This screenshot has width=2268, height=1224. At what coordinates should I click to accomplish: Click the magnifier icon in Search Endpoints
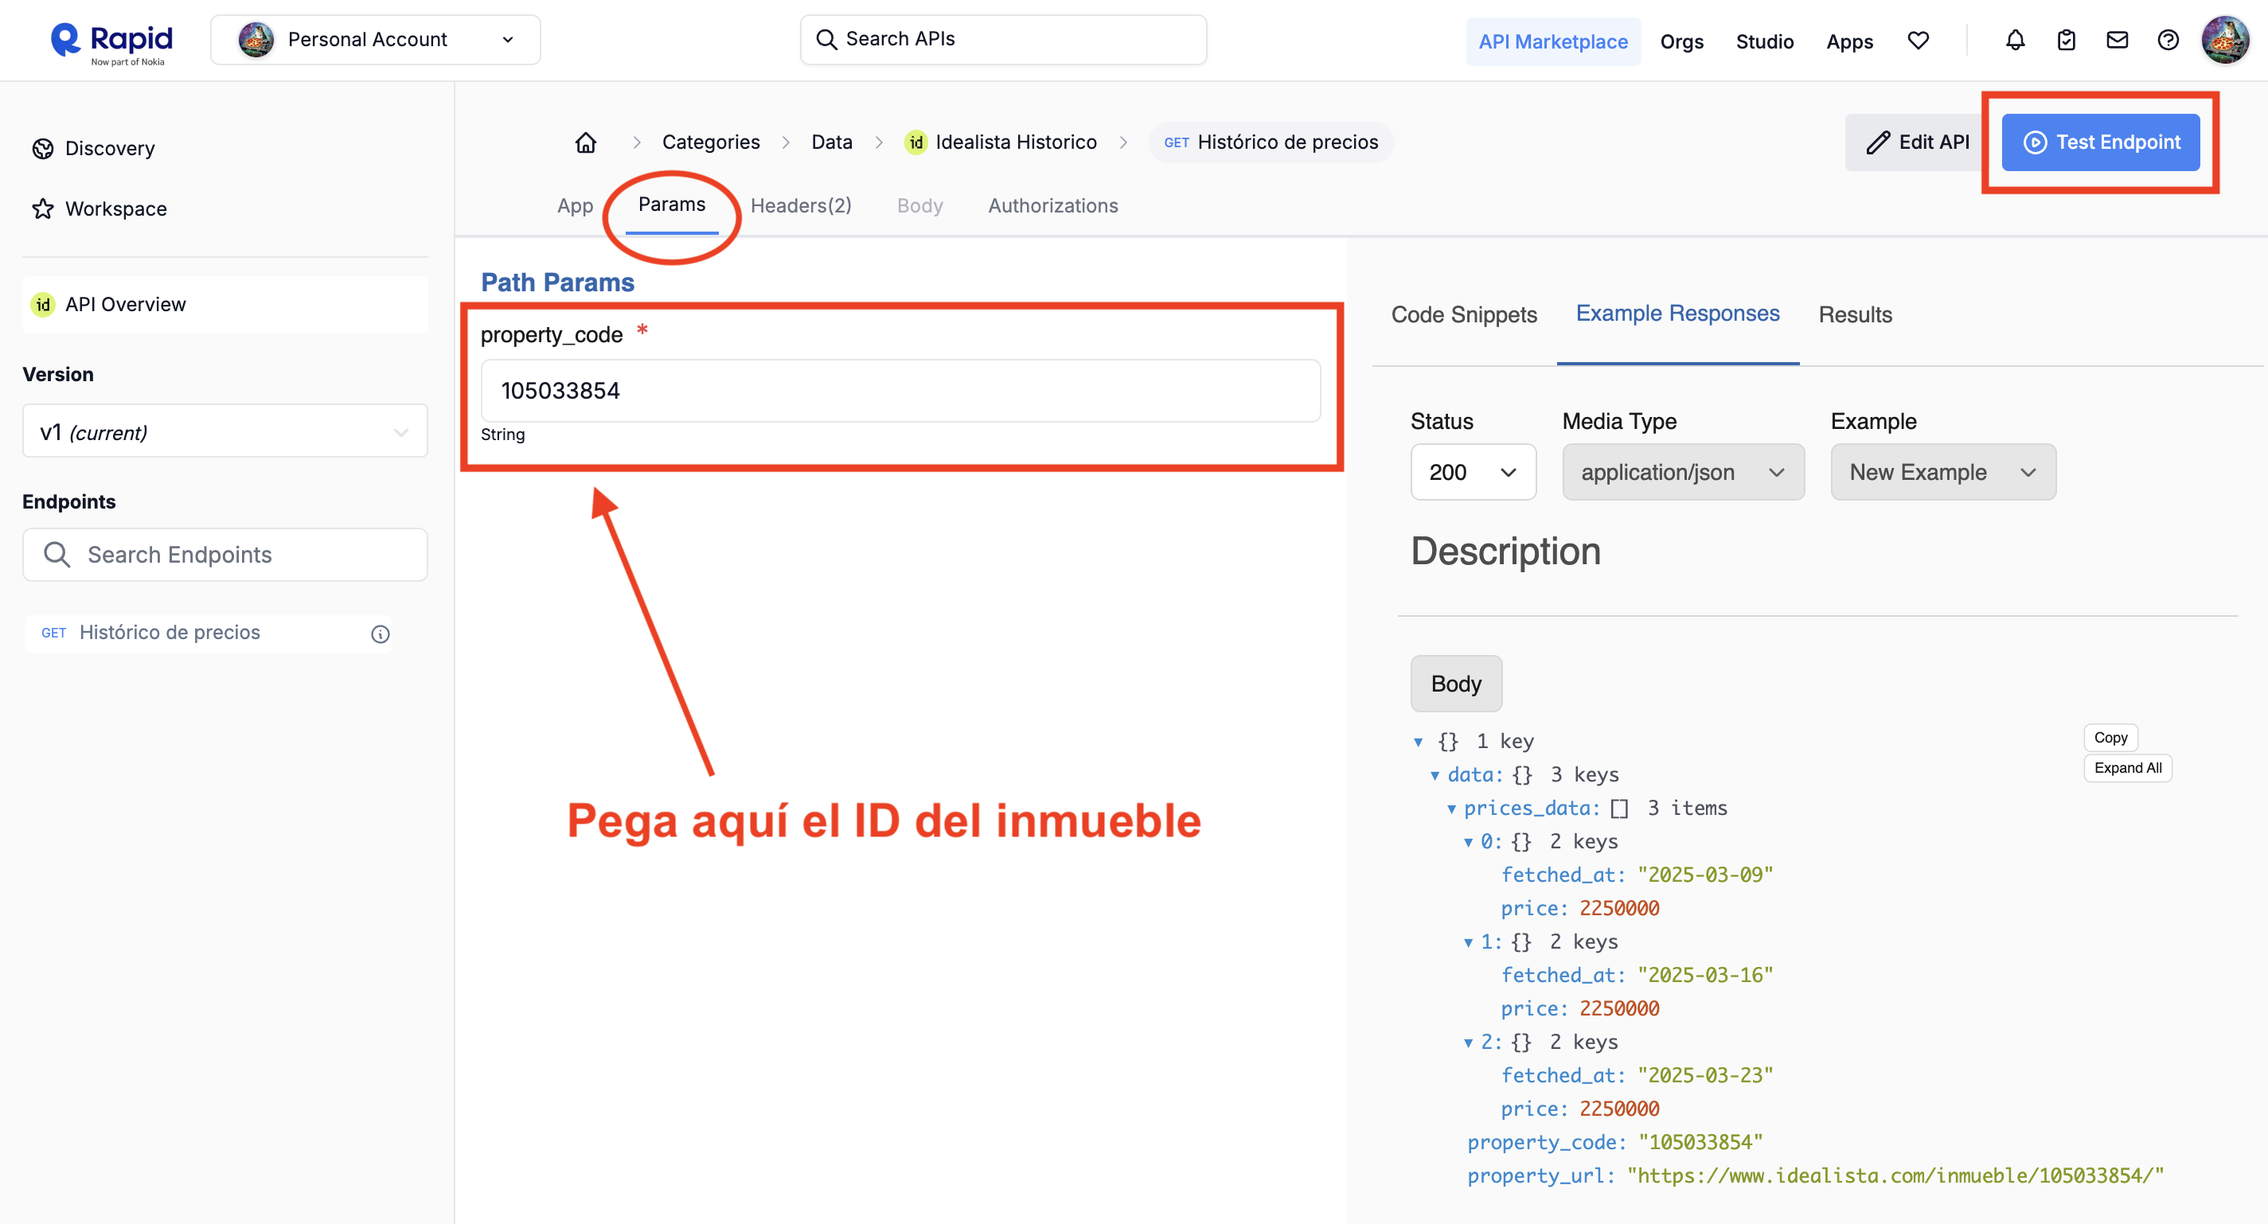[x=57, y=555]
